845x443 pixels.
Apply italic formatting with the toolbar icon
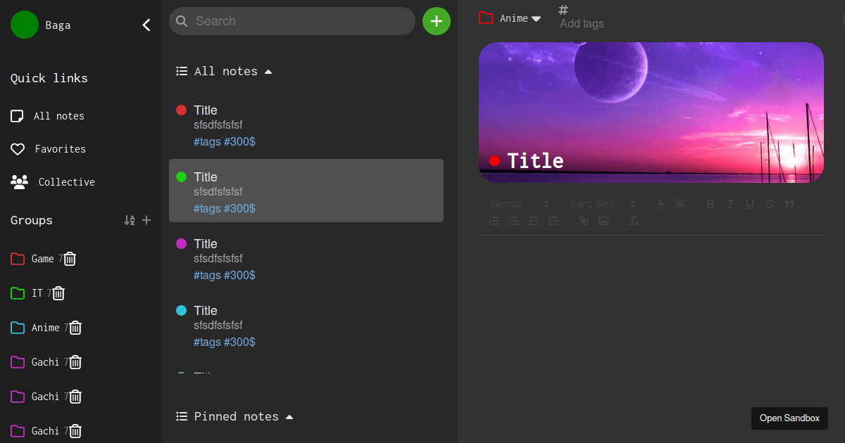[730, 203]
